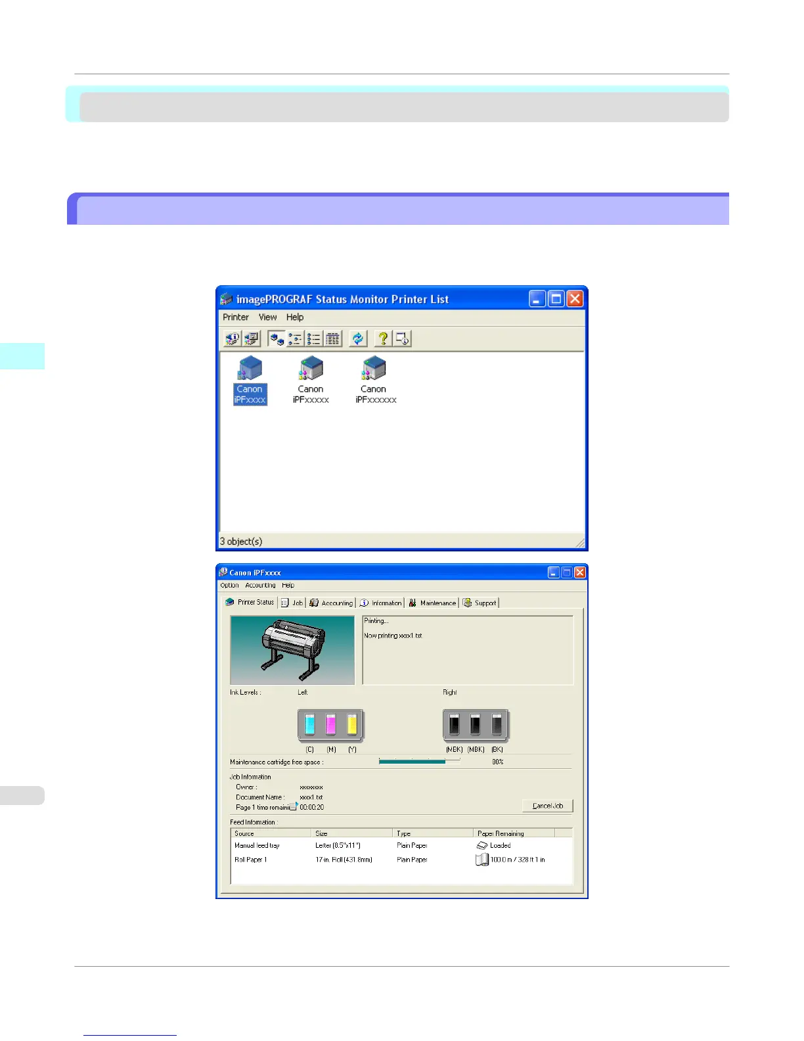
Task: Click the yellow question mark help icon
Action: click(x=383, y=338)
